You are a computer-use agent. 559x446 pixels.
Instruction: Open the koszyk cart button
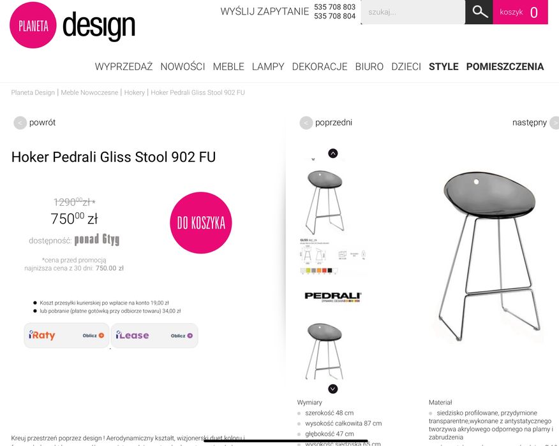pyautogui.click(x=520, y=12)
